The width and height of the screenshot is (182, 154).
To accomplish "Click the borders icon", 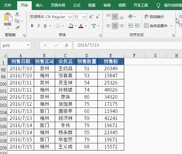I will (58, 26).
